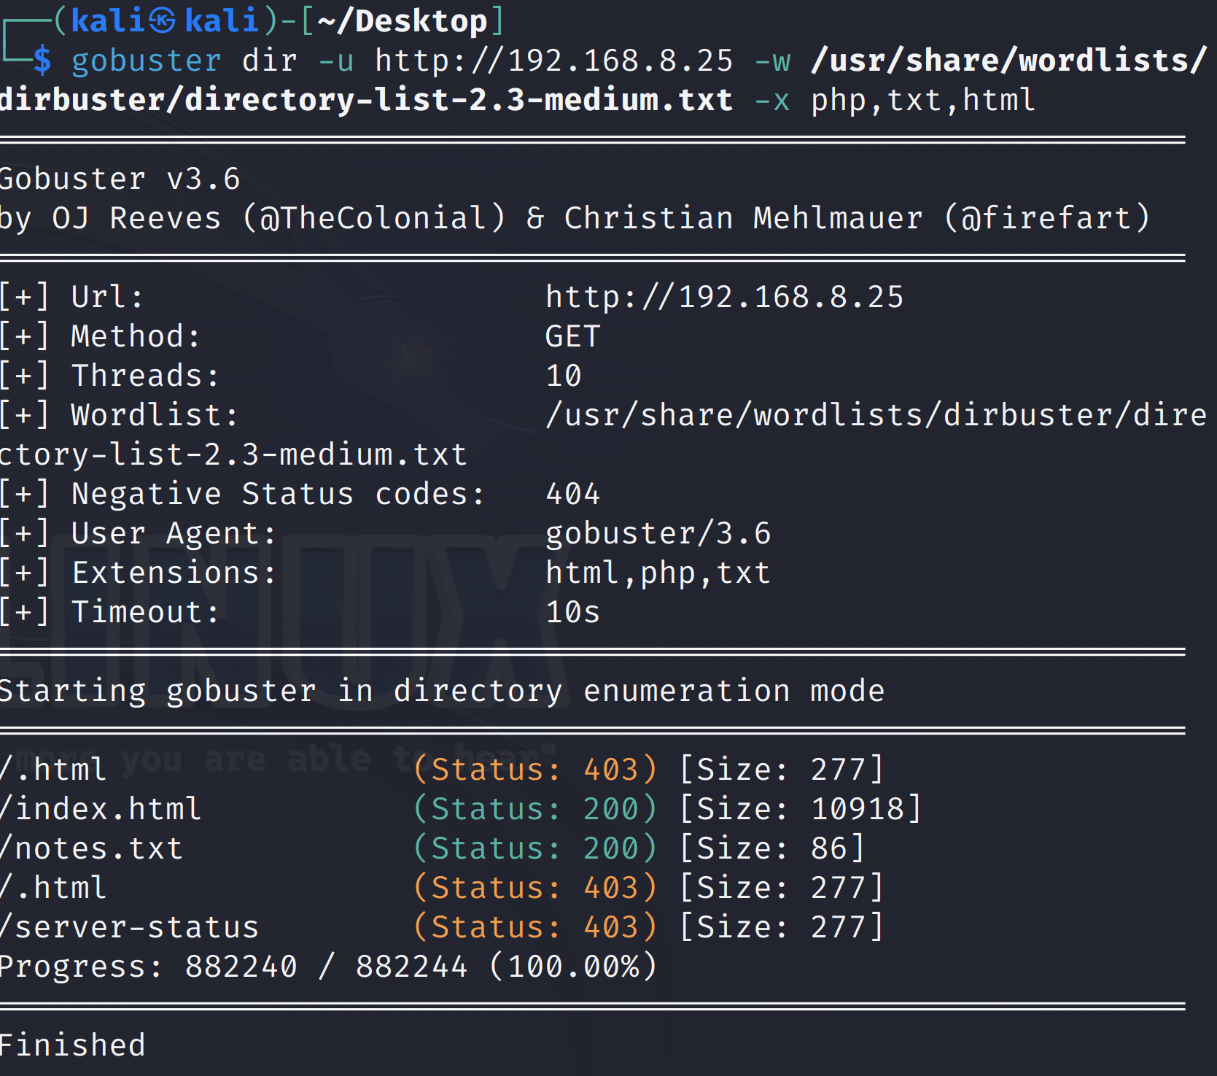Click the -x flag in the command
Viewport: 1217px width, 1076px height.
click(772, 100)
